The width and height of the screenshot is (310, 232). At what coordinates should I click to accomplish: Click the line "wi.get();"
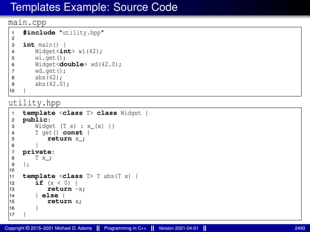[50, 58]
